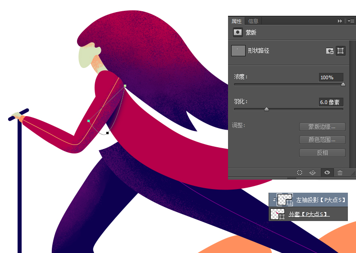This screenshot has height=253, width=356.
Task: Click the 颜色范围 button
Action: point(322,140)
